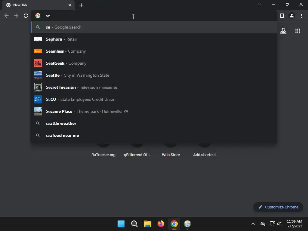Open the Windows Start menu

(121, 224)
